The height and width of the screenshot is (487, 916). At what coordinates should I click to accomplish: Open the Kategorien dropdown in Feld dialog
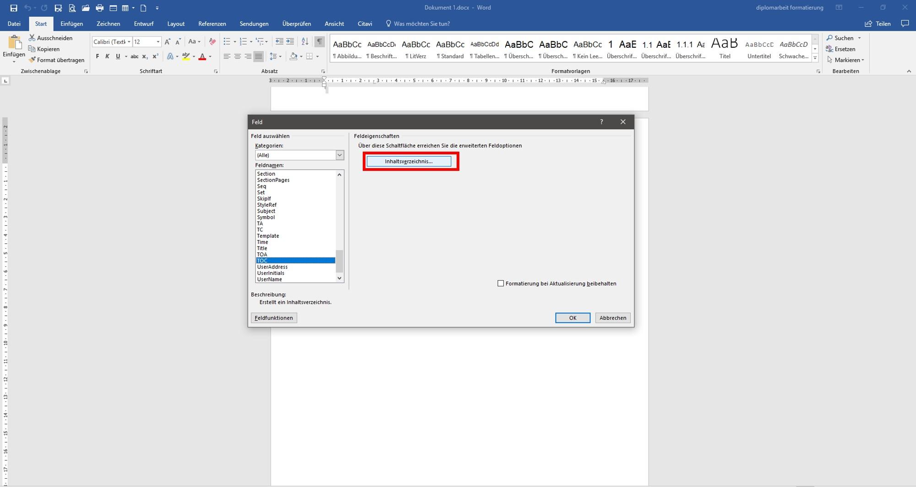(340, 155)
